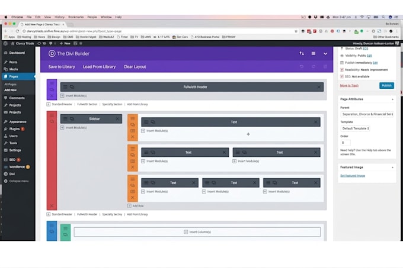Delete the purple fullwidth section
Screen dimensions: 403x268
point(52,96)
